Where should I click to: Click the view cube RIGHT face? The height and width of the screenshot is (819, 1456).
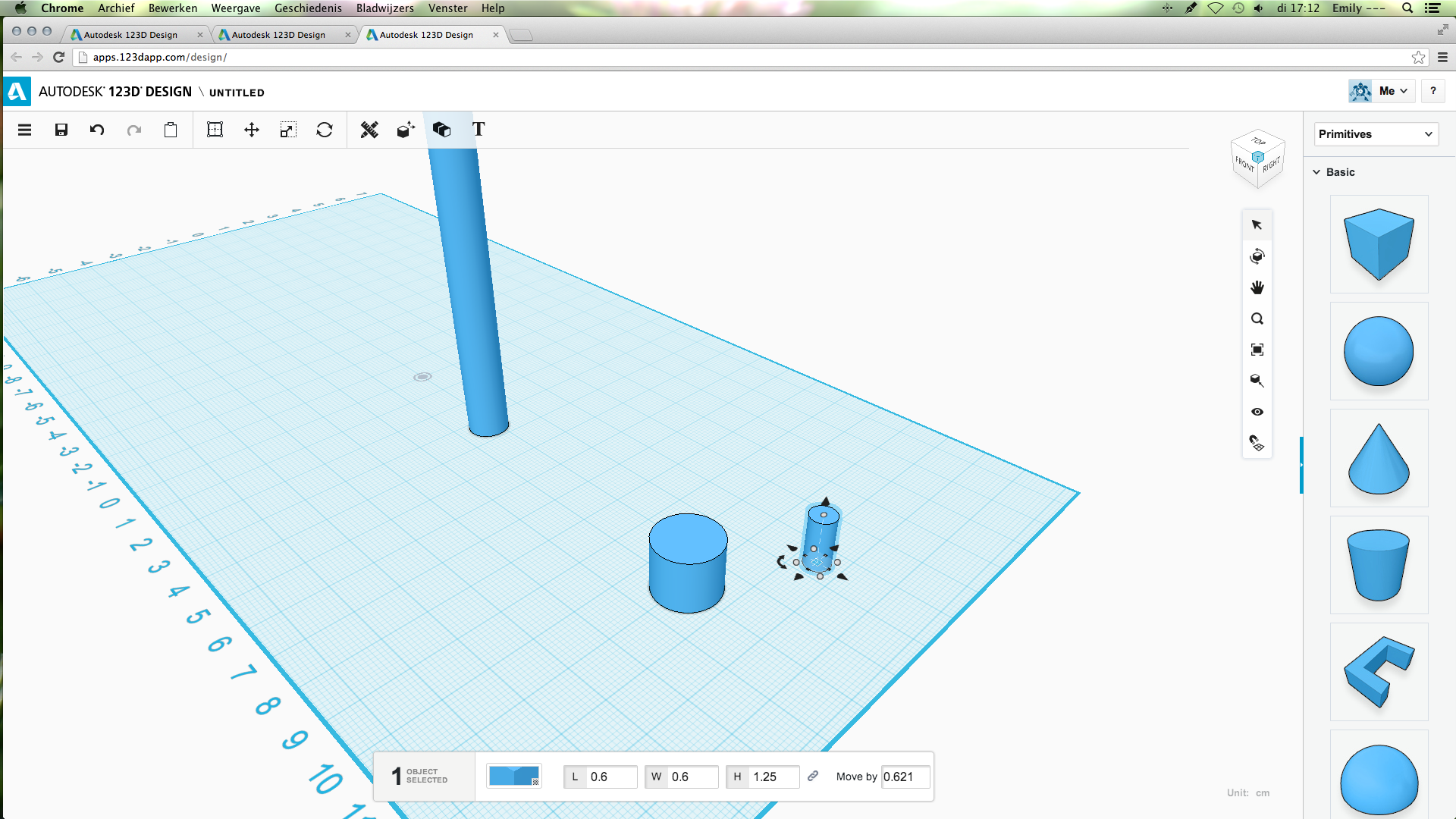[1271, 165]
